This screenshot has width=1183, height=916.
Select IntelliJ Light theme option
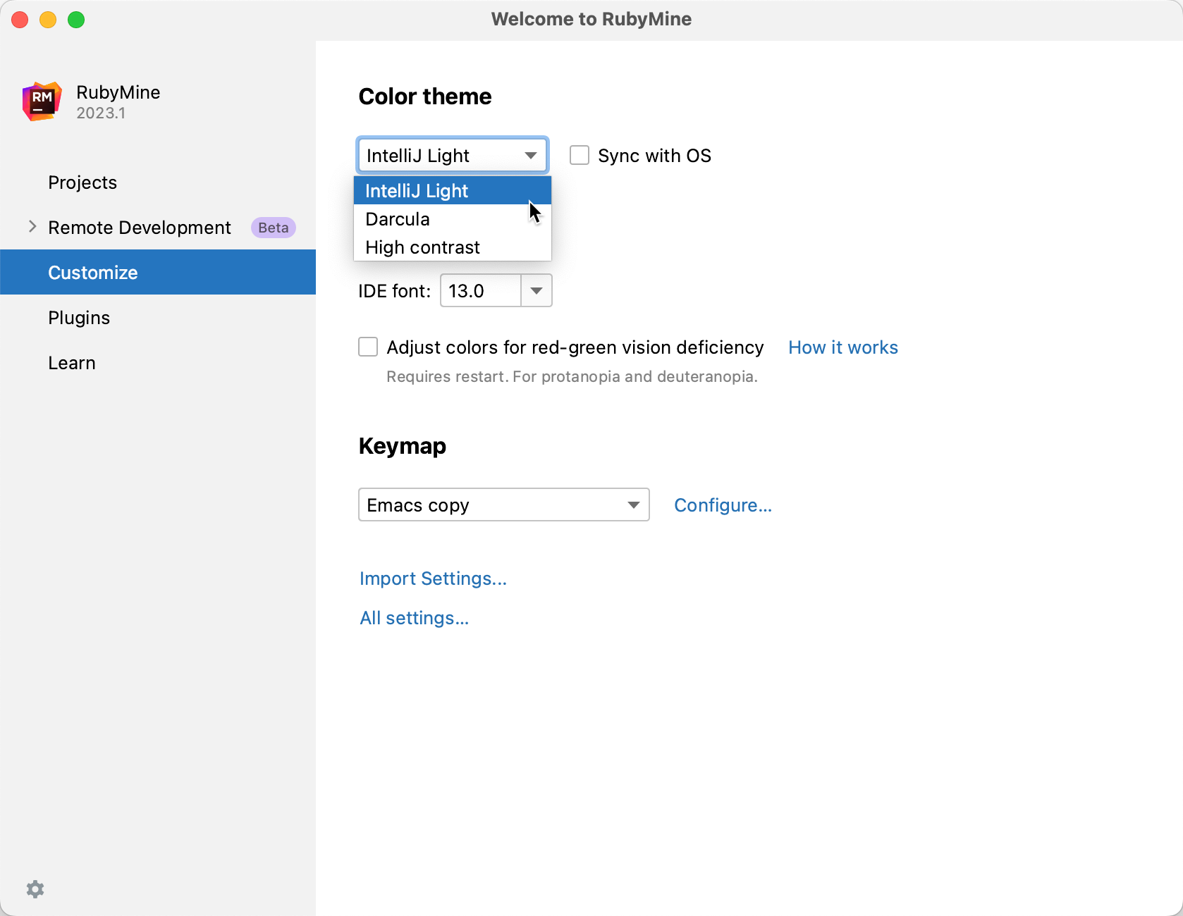pos(453,191)
